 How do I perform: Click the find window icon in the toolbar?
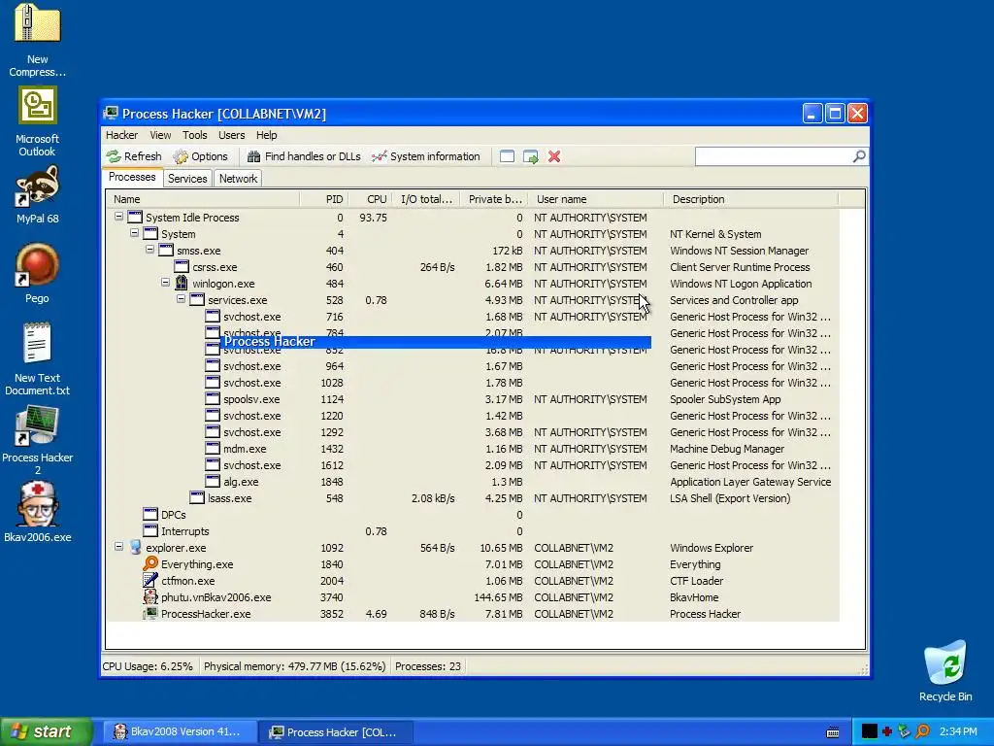(507, 156)
